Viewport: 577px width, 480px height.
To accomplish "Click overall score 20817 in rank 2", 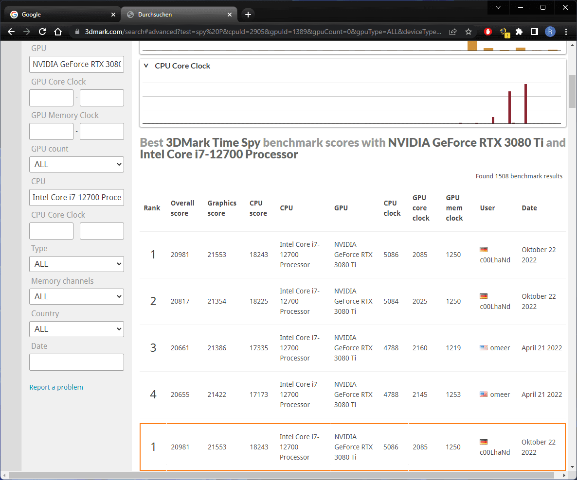I will coord(180,301).
